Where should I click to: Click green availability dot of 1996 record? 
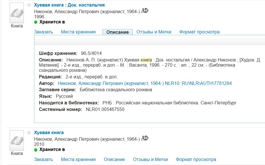36,22
